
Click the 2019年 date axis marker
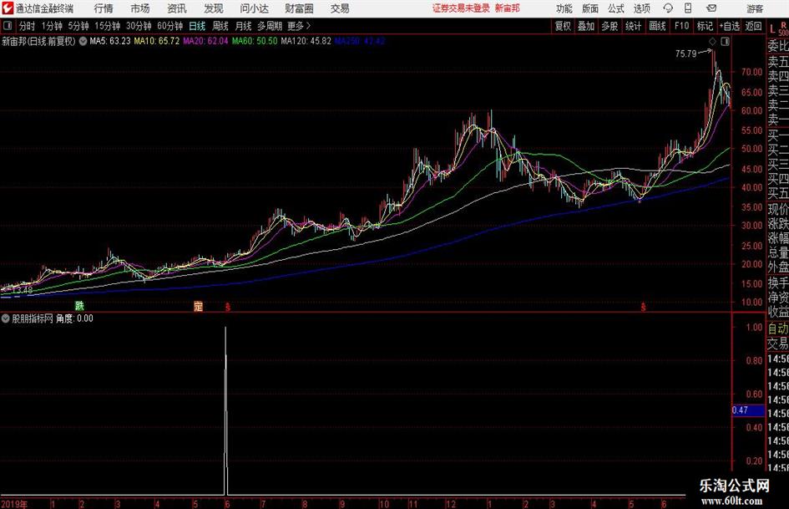pyautogui.click(x=14, y=504)
